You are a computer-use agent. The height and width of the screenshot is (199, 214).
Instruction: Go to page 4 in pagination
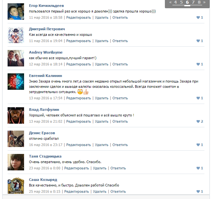(175, 2)
